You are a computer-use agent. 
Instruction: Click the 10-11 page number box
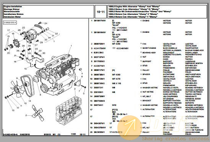pos(101,12)
